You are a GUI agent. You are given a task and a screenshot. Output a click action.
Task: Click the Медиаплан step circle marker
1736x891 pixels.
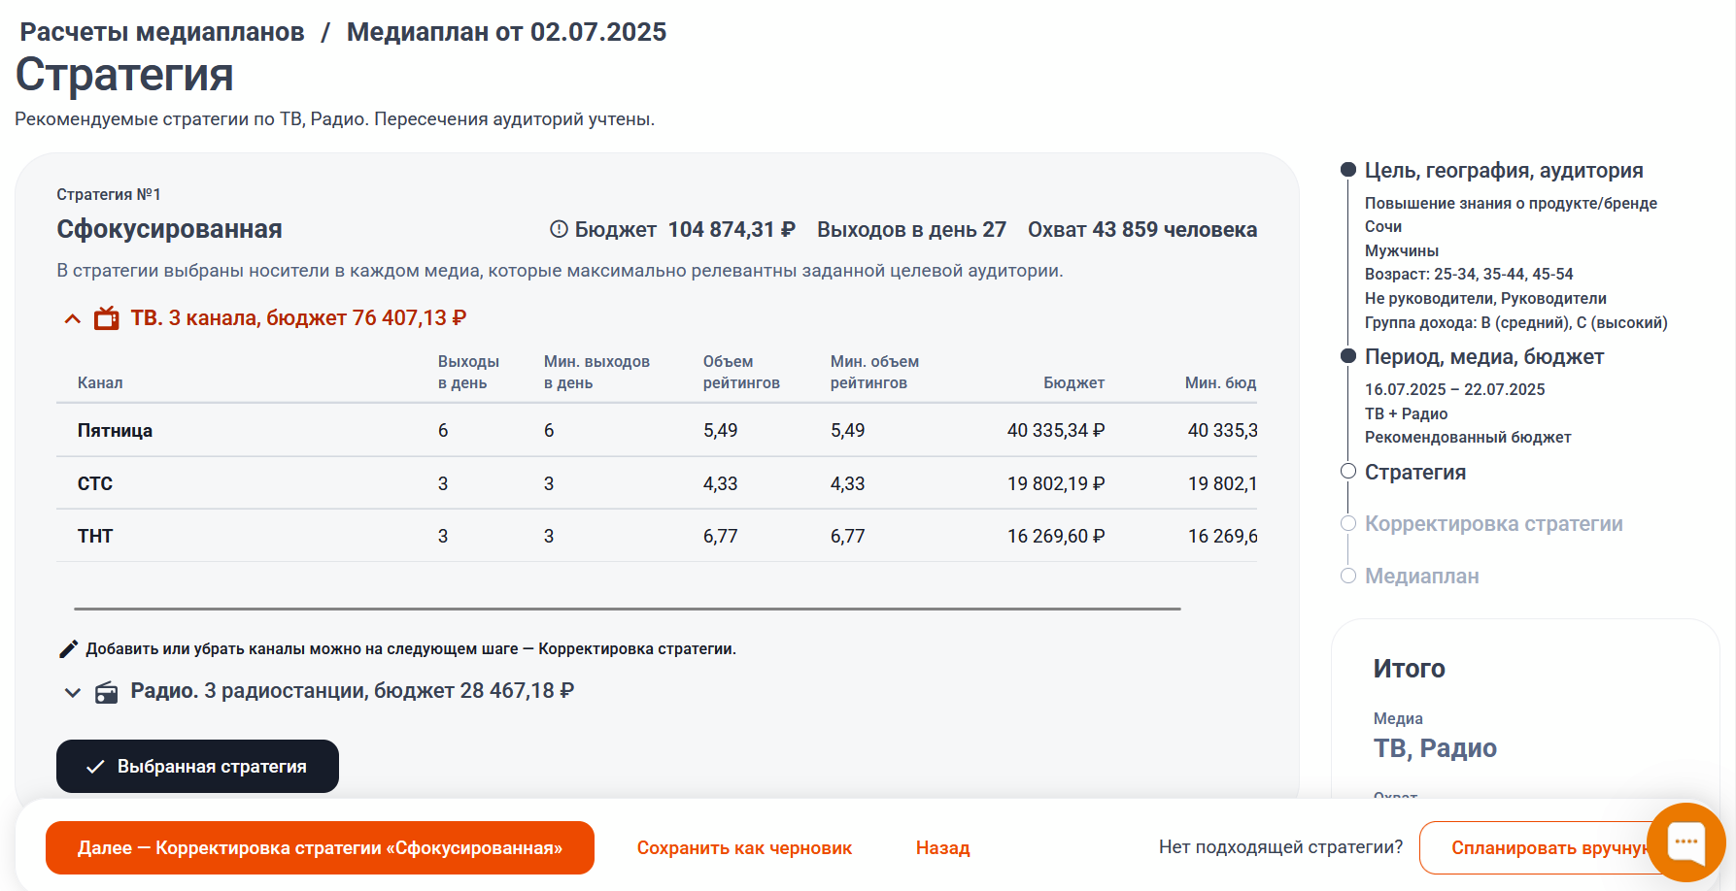(1348, 576)
